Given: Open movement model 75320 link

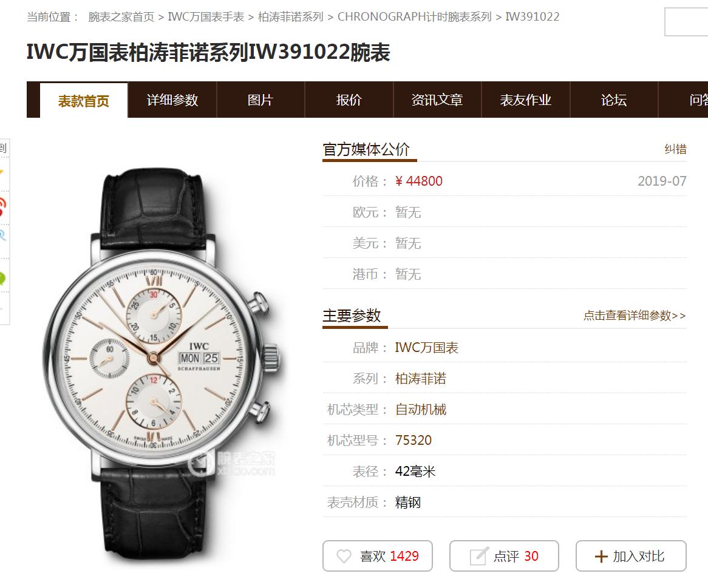Looking at the screenshot, I should pyautogui.click(x=413, y=440).
